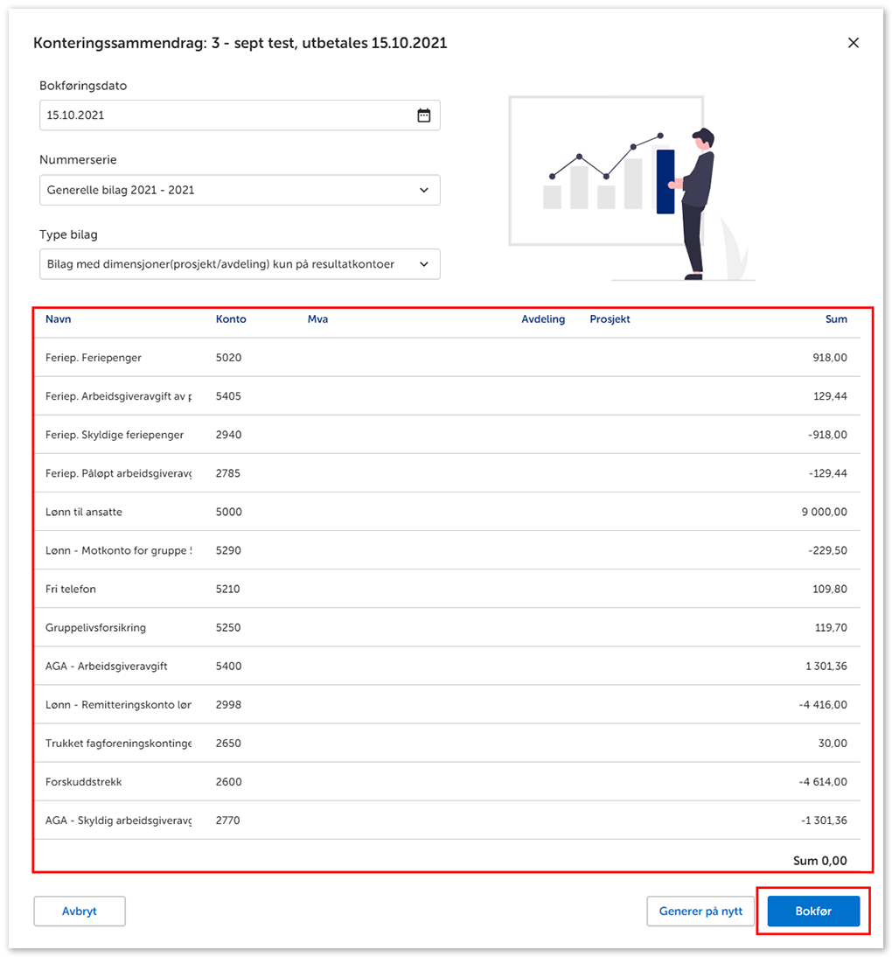Click the Bokfør button

tap(813, 911)
